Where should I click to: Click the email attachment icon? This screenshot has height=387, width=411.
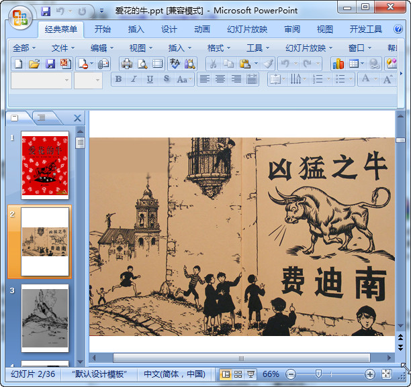(x=103, y=64)
